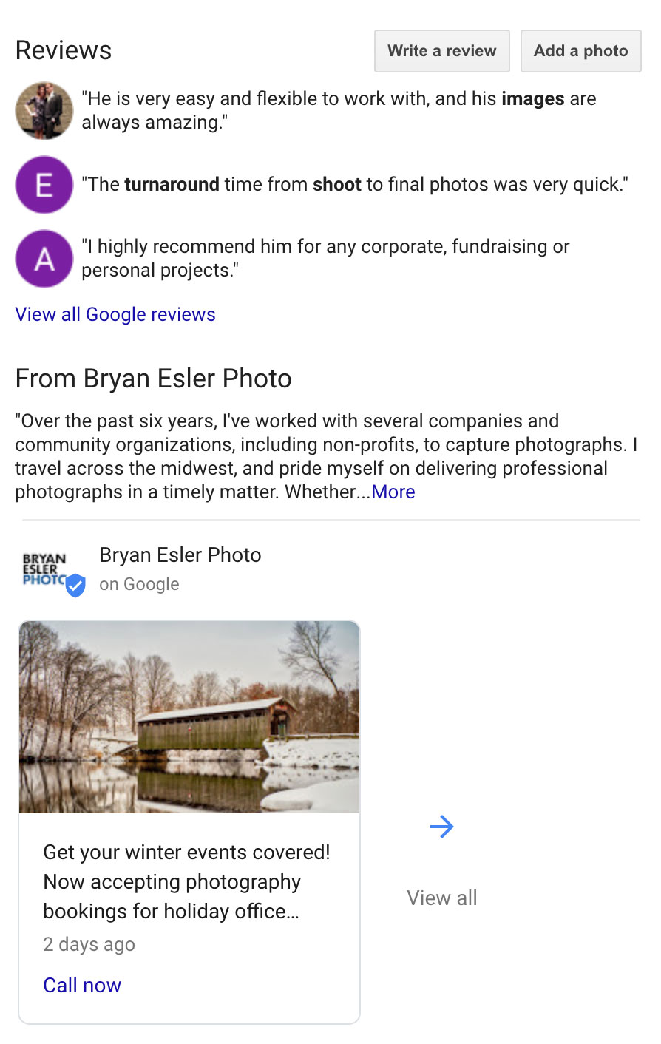Expand description with the More link

coord(393,492)
